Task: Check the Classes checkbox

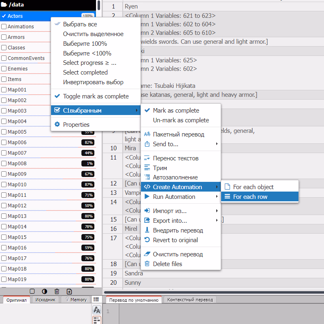Action: coord(4,47)
